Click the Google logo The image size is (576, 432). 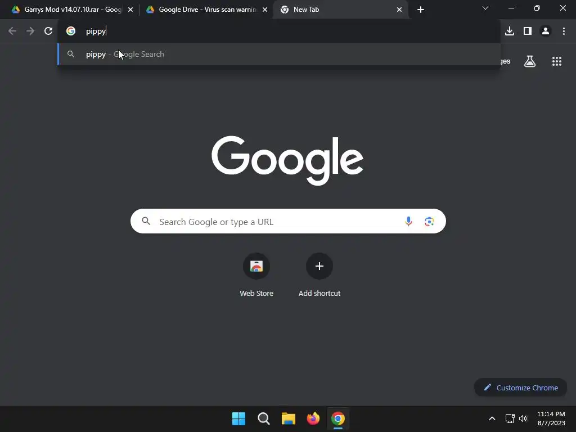pos(287,160)
